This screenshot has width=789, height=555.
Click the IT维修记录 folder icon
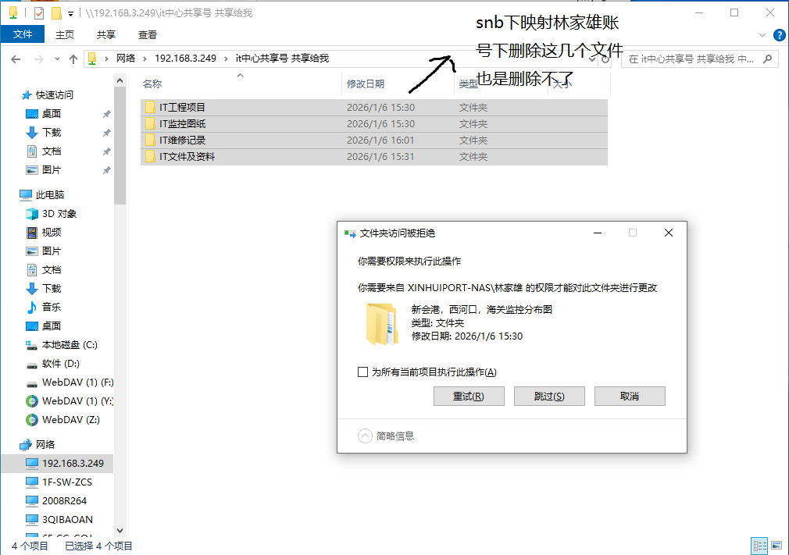pos(150,141)
